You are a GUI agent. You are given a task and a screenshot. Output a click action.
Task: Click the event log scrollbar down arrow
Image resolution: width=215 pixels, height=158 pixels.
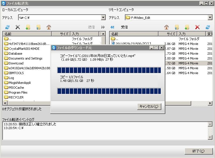(210, 137)
